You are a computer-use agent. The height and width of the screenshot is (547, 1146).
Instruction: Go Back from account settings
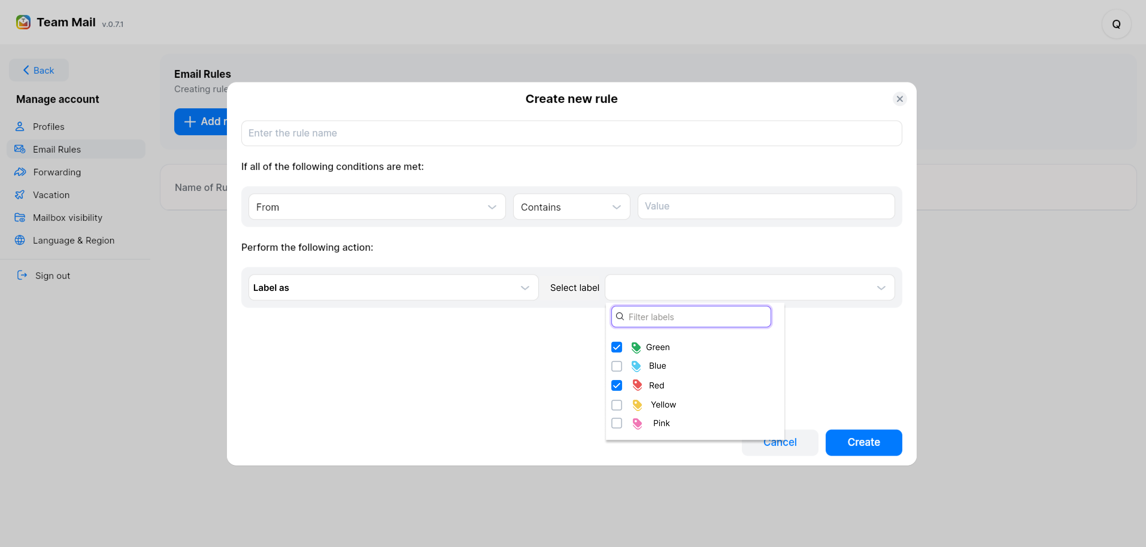pos(39,70)
